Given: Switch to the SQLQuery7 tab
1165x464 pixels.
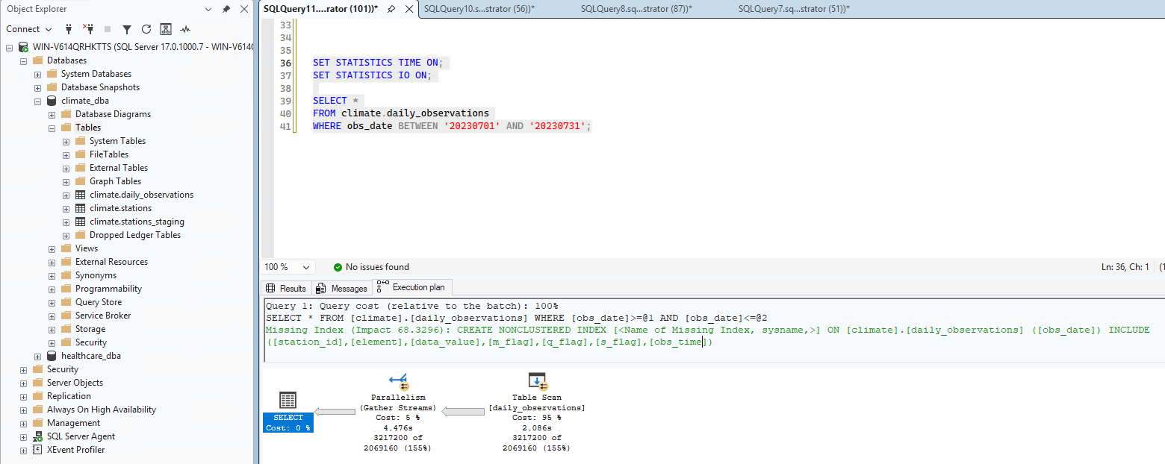Looking at the screenshot, I should point(794,9).
